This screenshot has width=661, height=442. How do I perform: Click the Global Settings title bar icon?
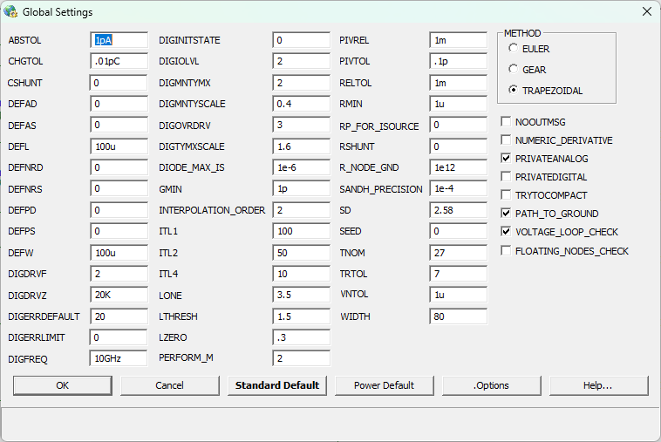(x=11, y=12)
